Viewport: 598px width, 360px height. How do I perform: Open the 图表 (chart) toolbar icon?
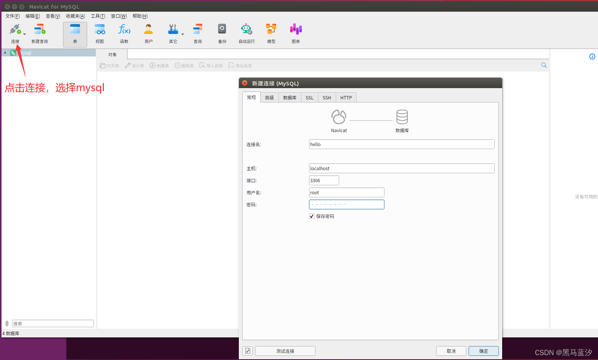(x=296, y=29)
